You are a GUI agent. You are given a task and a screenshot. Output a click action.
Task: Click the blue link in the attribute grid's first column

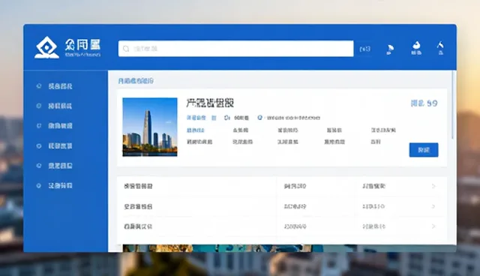[x=196, y=130]
